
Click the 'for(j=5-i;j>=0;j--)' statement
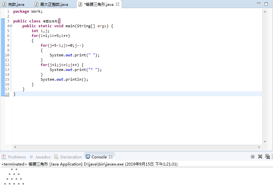pyautogui.click(x=62, y=46)
